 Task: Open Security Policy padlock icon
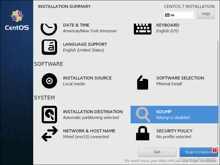[x=143, y=133]
